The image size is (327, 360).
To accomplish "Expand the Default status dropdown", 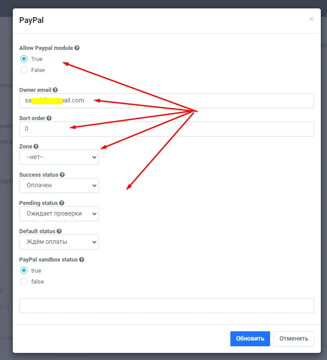I will 59,242.
